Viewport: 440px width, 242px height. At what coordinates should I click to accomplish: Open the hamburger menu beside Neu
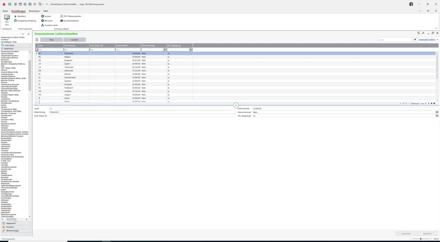click(37, 40)
